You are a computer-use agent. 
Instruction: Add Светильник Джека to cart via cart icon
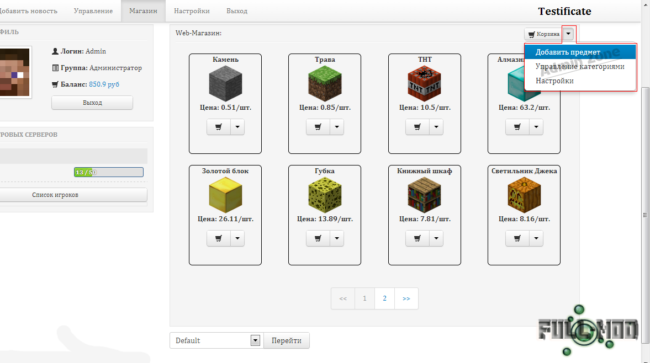coord(517,238)
